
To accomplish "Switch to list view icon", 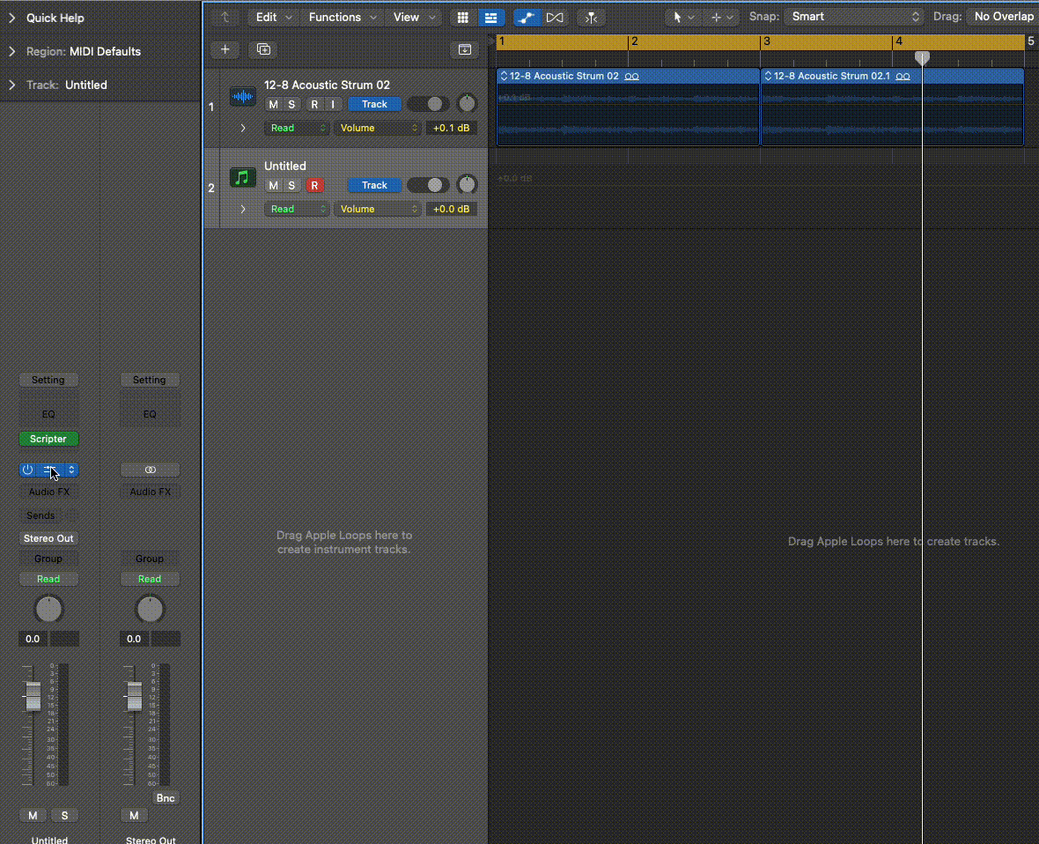I will coord(491,18).
